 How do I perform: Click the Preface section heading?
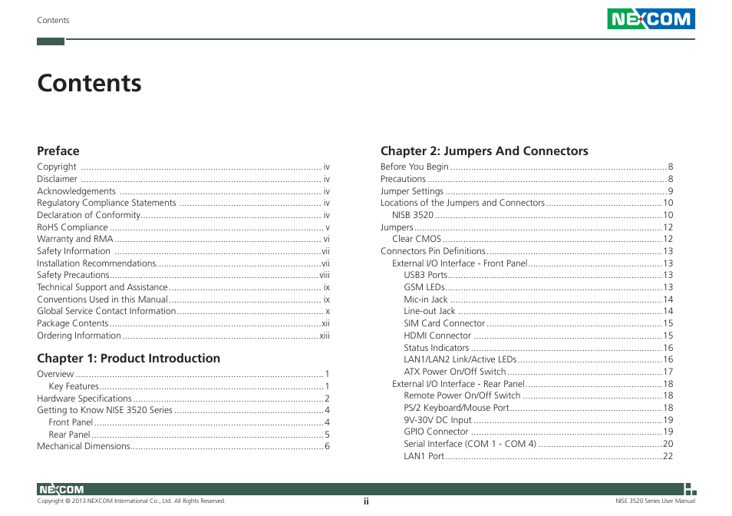58,150
